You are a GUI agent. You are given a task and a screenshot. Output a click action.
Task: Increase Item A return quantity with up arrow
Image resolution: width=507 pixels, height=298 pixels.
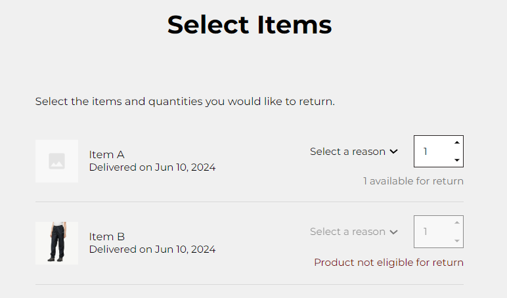pyautogui.click(x=457, y=142)
